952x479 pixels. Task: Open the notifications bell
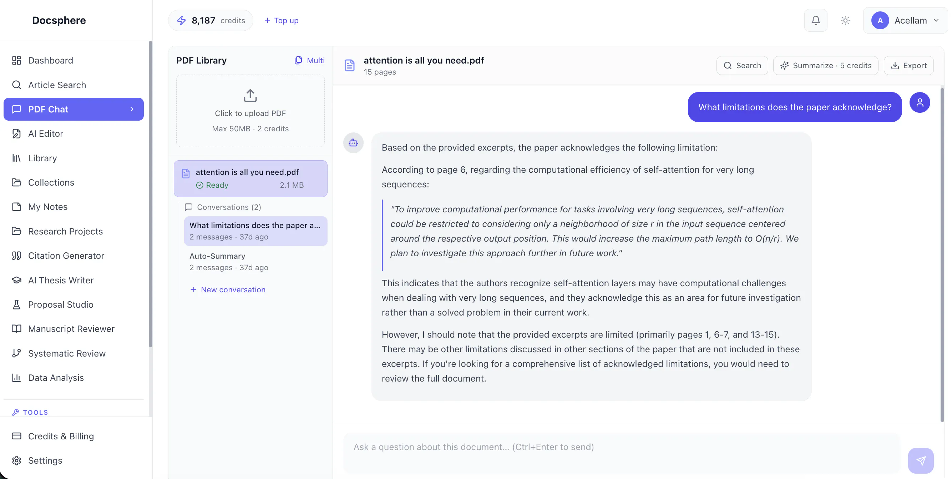(x=815, y=20)
